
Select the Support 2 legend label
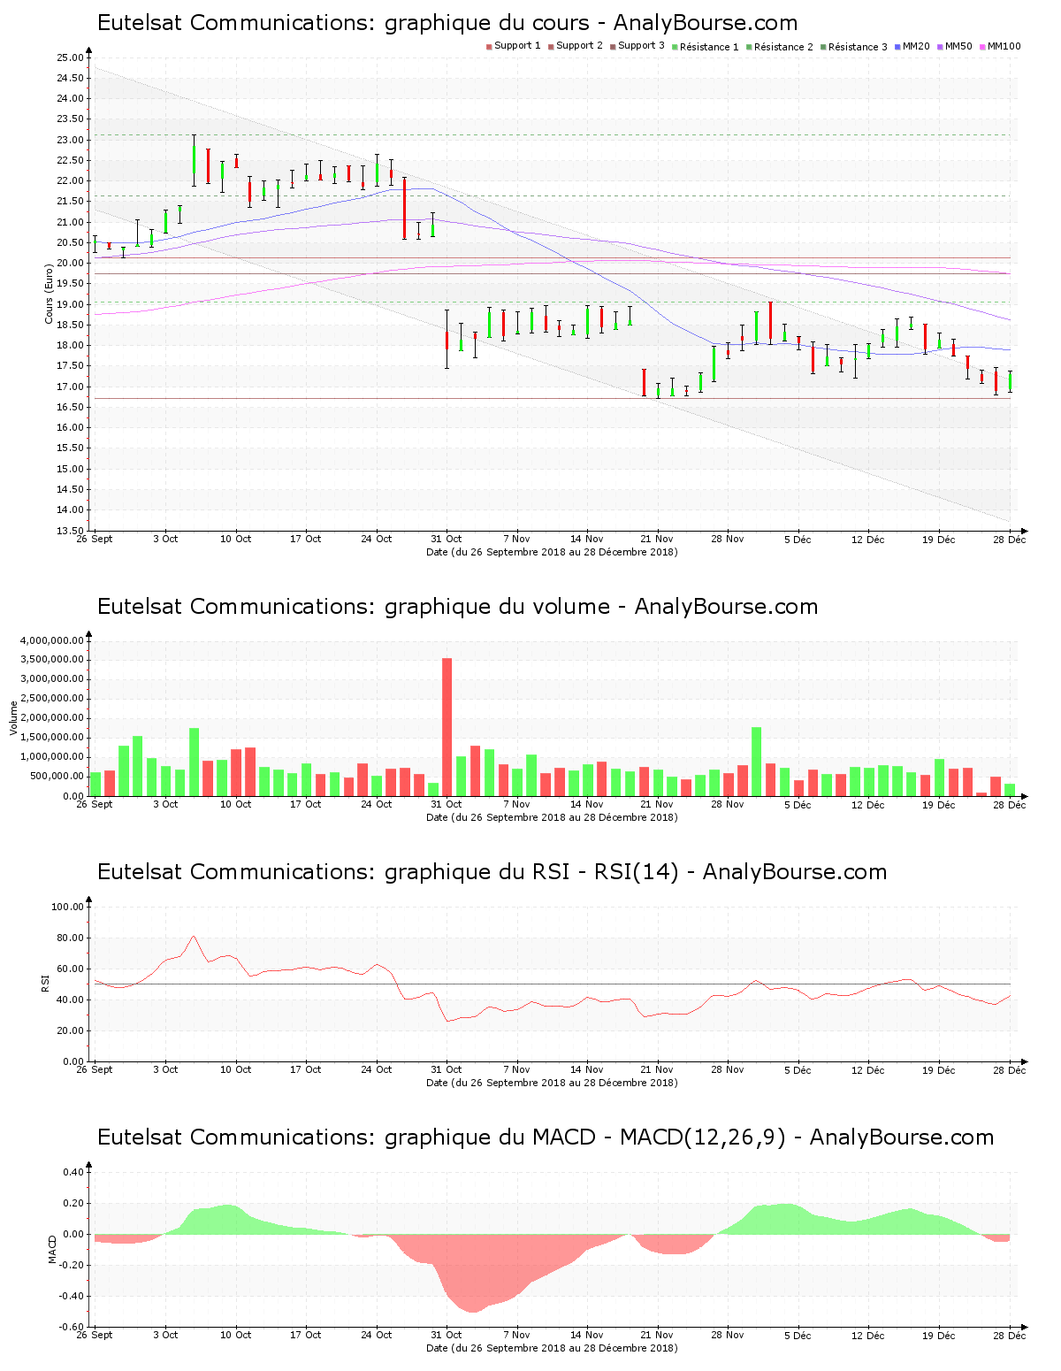click(x=579, y=46)
